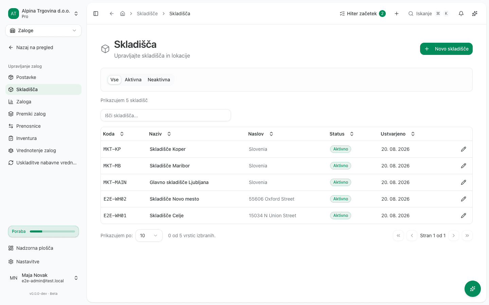Open rows per page dropdown
Screen dimensions: 489x305
[x=149, y=236]
